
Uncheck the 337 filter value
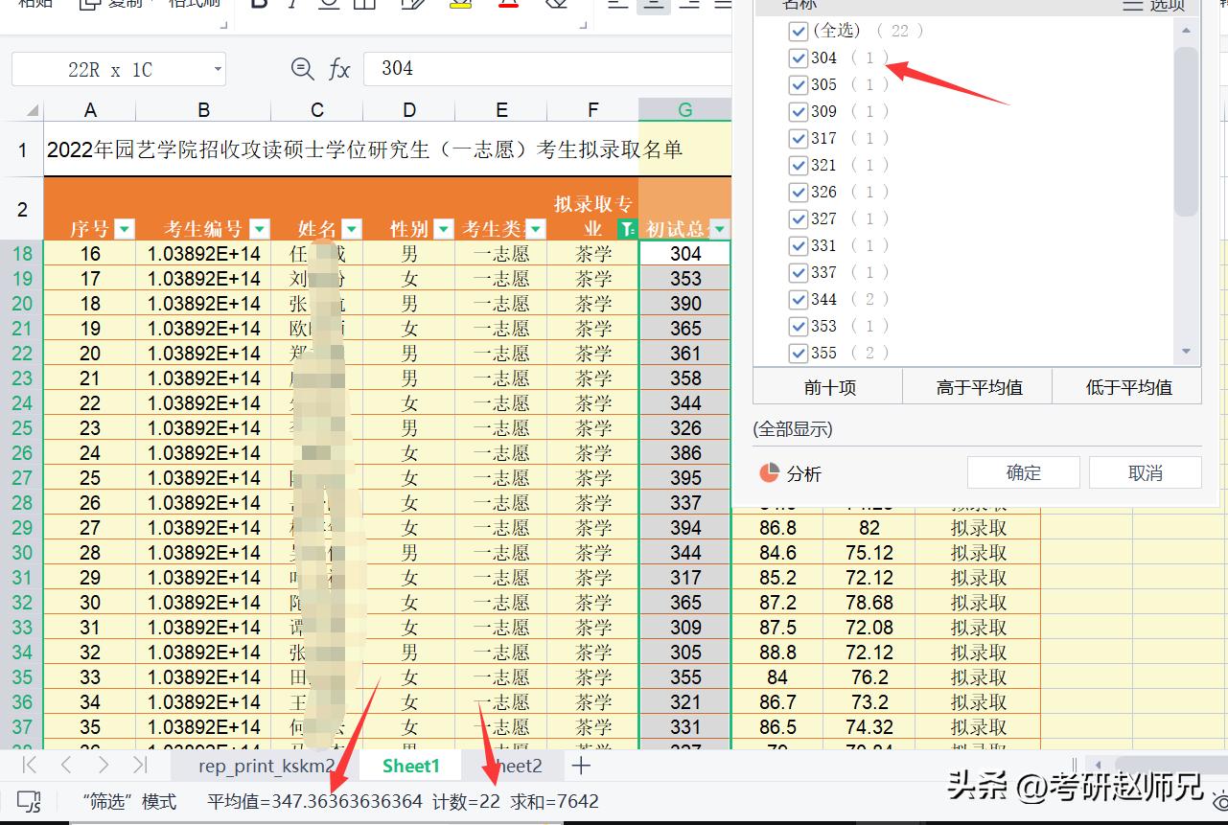pos(799,272)
